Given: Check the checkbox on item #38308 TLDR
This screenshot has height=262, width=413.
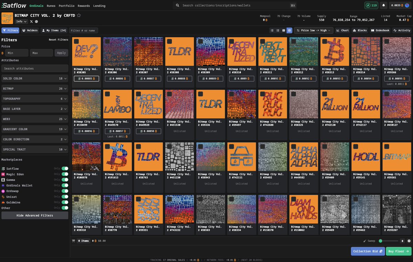Looking at the screenshot, I should point(169,41).
